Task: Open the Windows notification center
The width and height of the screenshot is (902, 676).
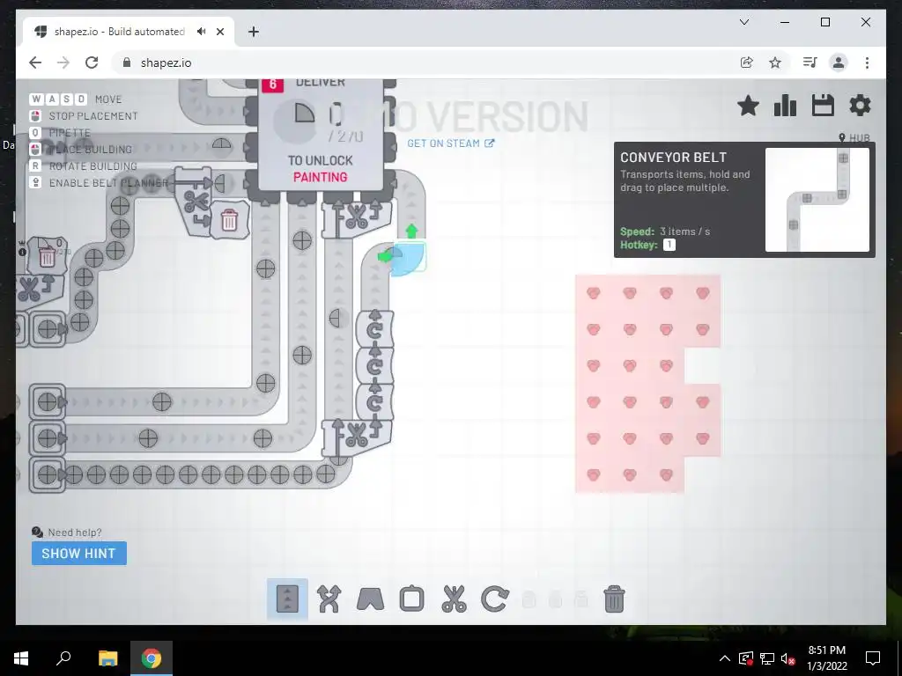Action: 873,658
